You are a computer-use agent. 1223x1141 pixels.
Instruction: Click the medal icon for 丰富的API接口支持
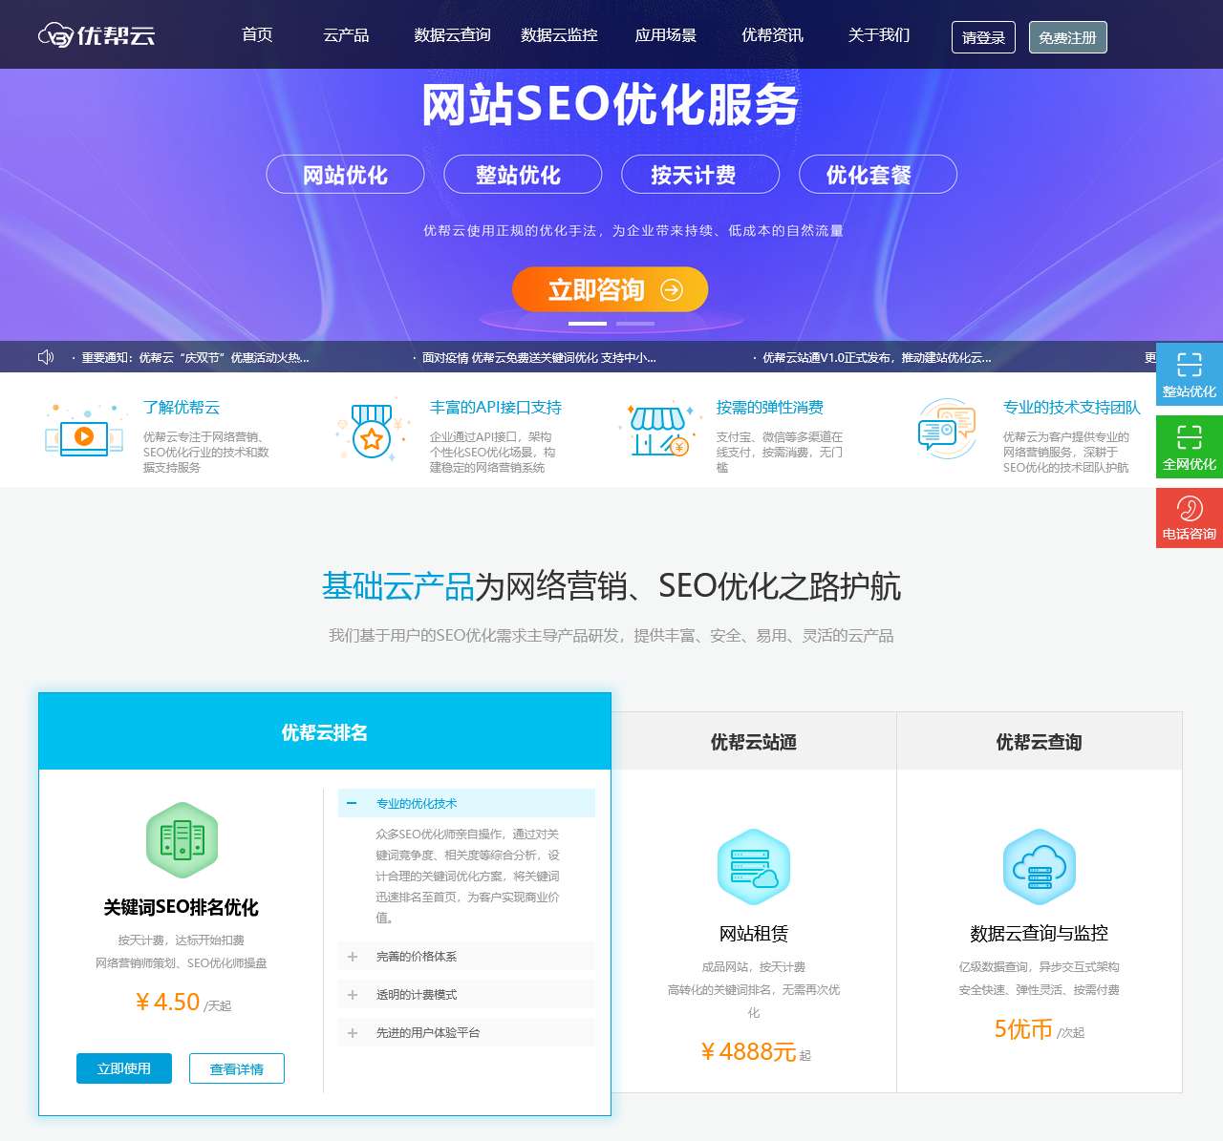click(x=373, y=437)
